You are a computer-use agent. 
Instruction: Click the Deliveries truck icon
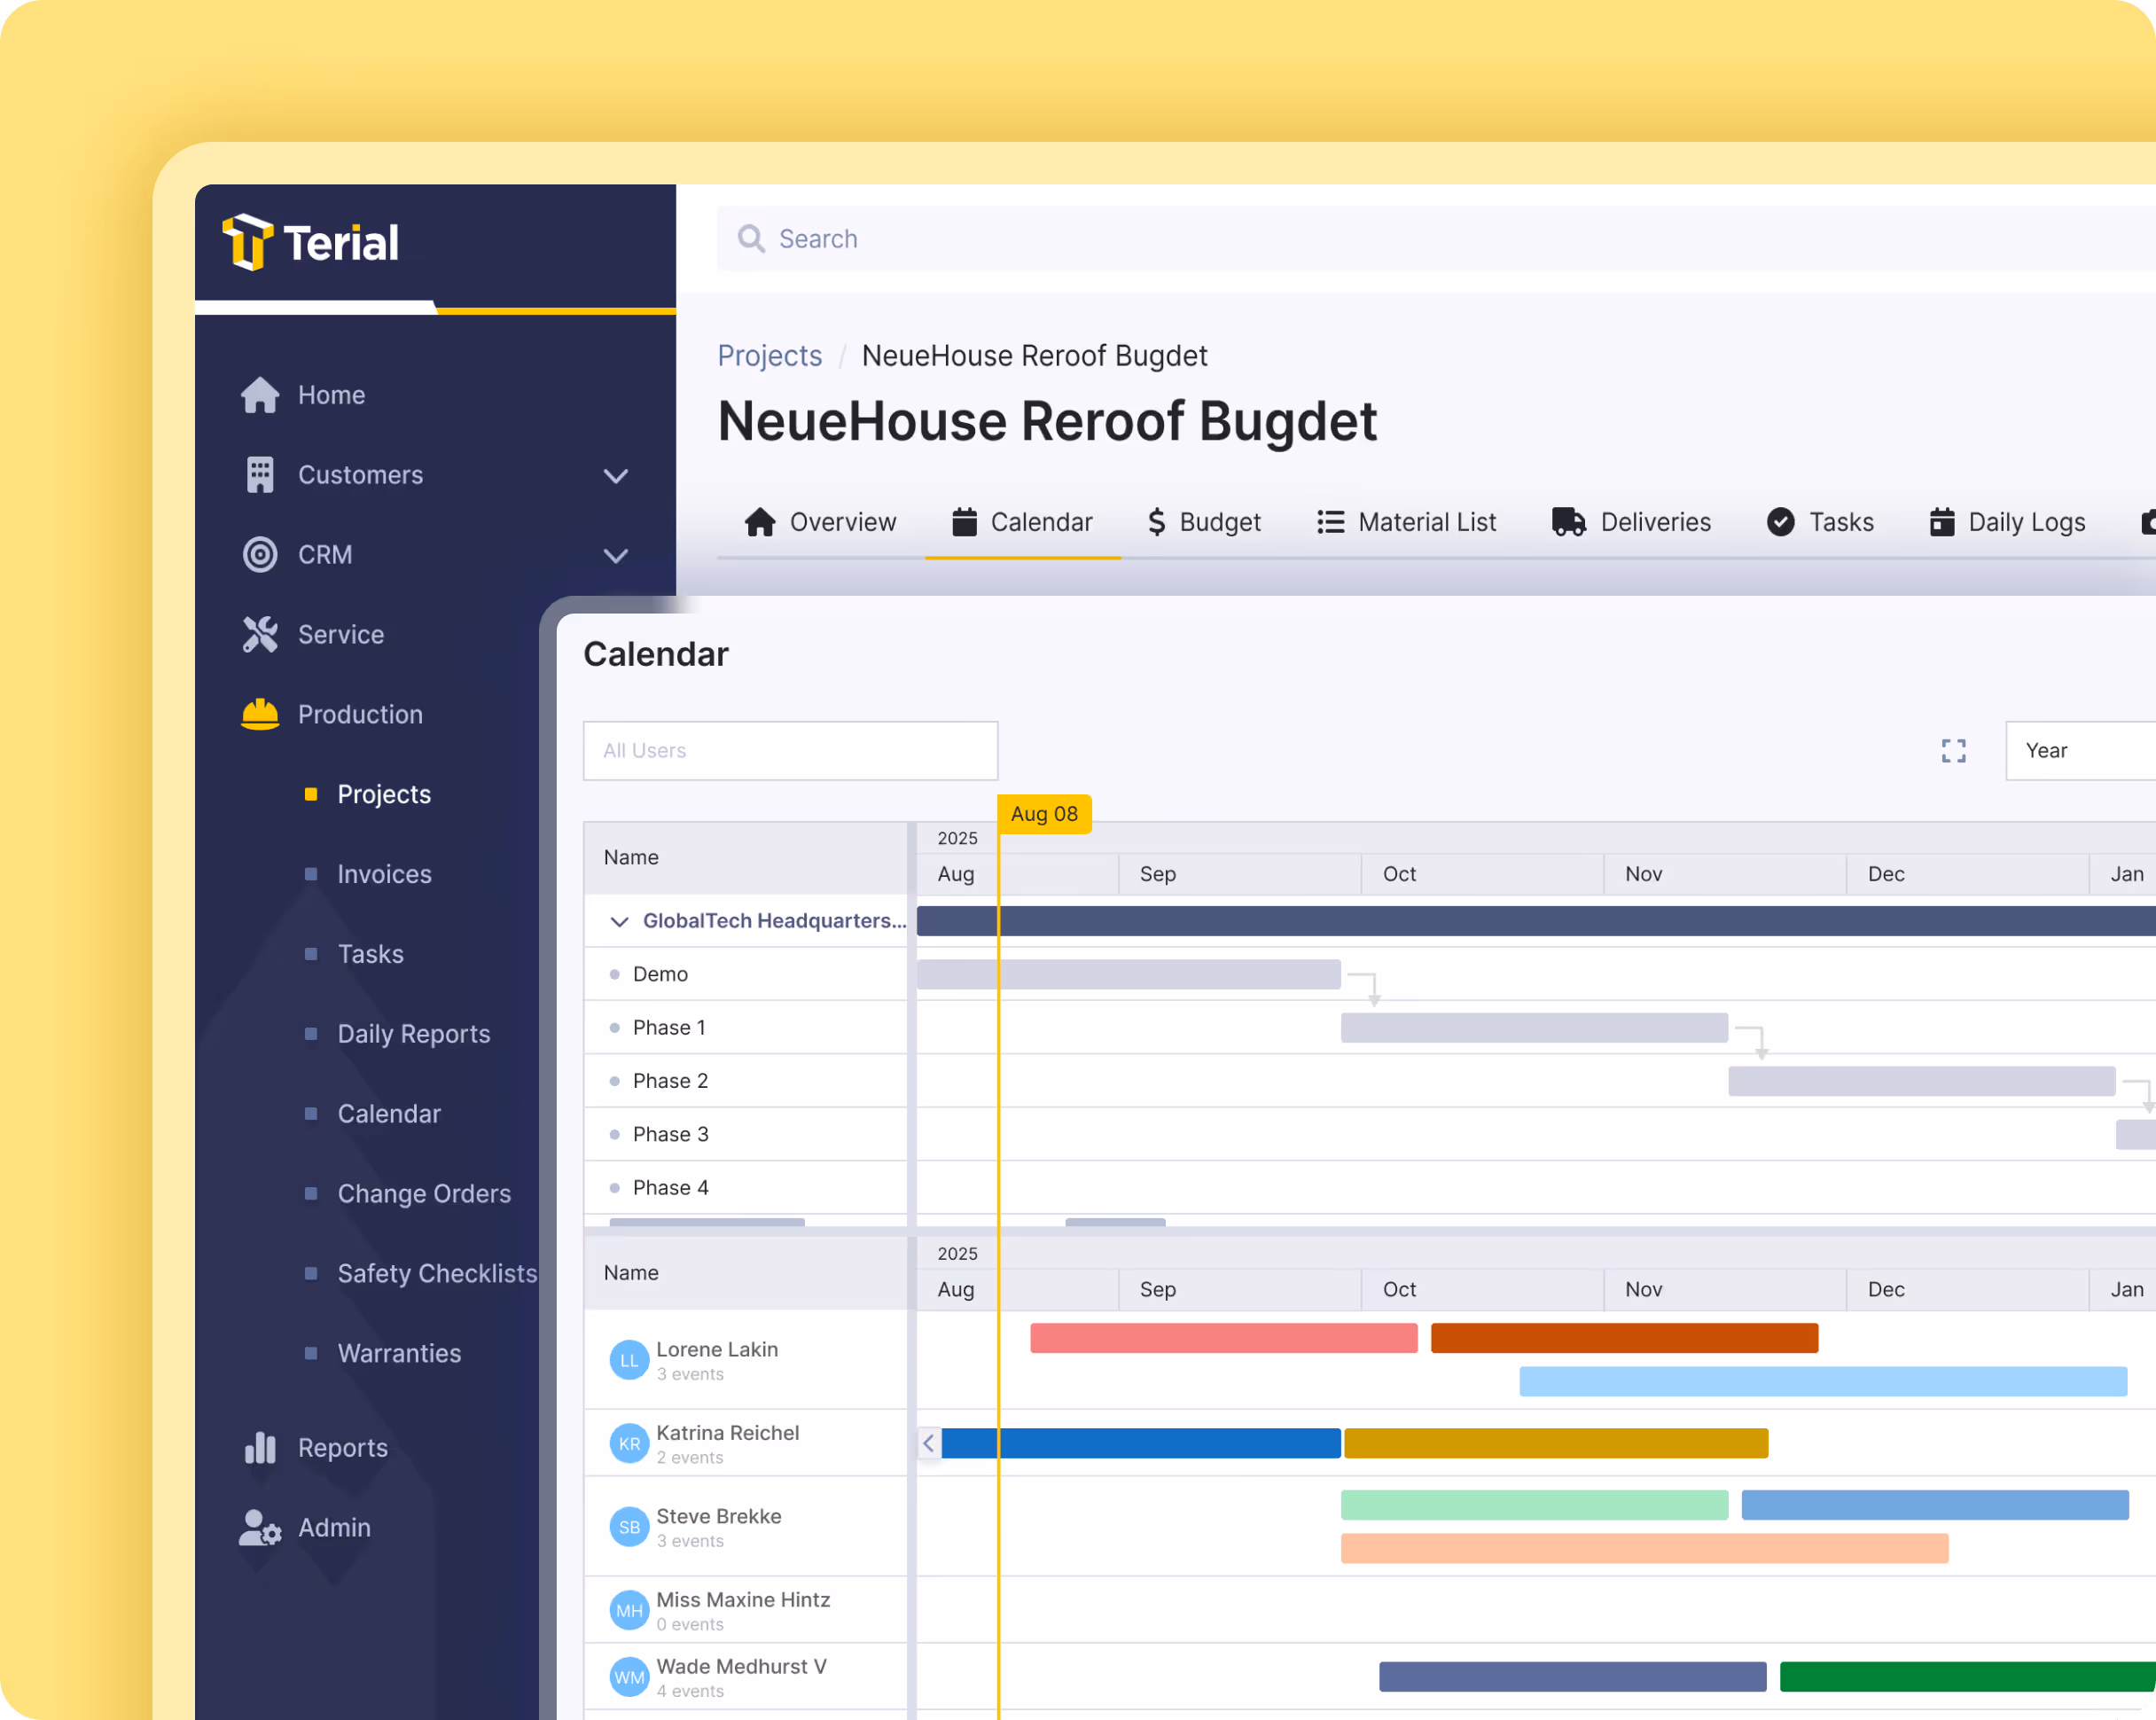(1568, 521)
